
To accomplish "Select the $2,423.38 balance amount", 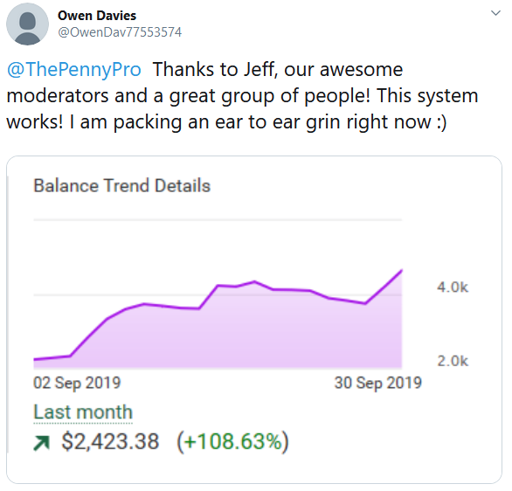I will [x=110, y=441].
